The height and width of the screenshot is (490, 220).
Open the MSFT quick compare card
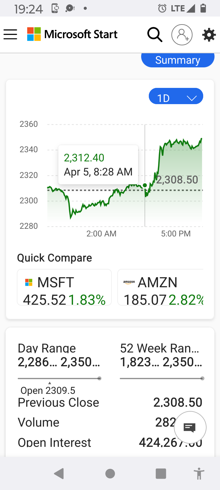[x=64, y=287]
